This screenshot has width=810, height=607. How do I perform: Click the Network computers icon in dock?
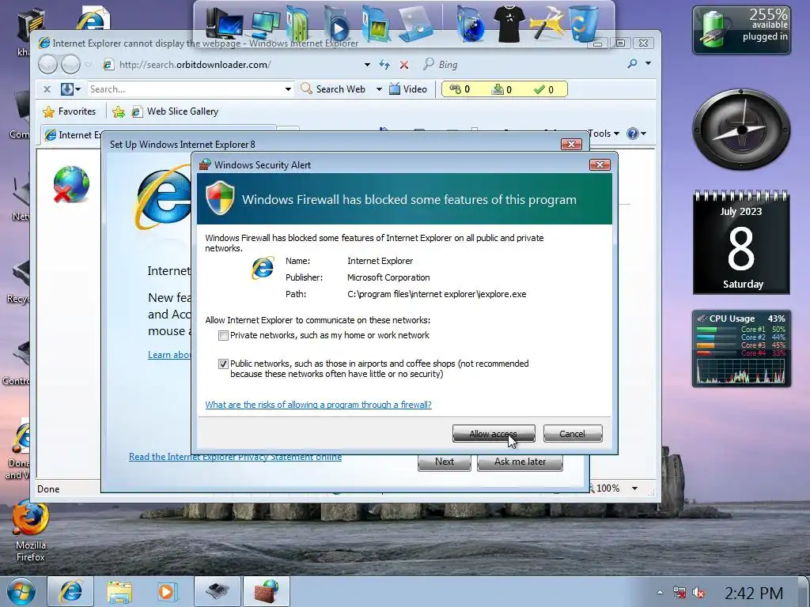(x=266, y=25)
